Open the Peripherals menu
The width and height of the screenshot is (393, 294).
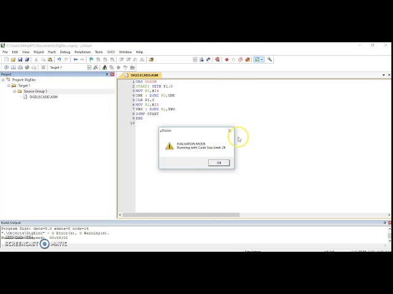82,52
